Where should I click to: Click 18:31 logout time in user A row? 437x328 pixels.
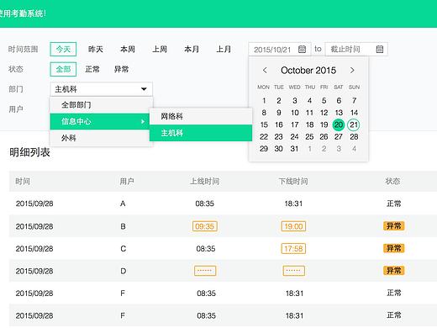point(293,204)
